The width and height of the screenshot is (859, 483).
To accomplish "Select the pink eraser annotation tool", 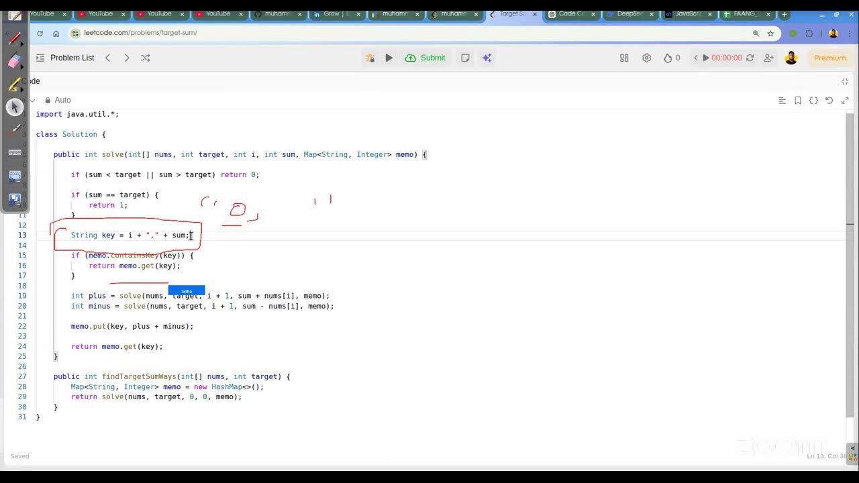I will [x=14, y=62].
